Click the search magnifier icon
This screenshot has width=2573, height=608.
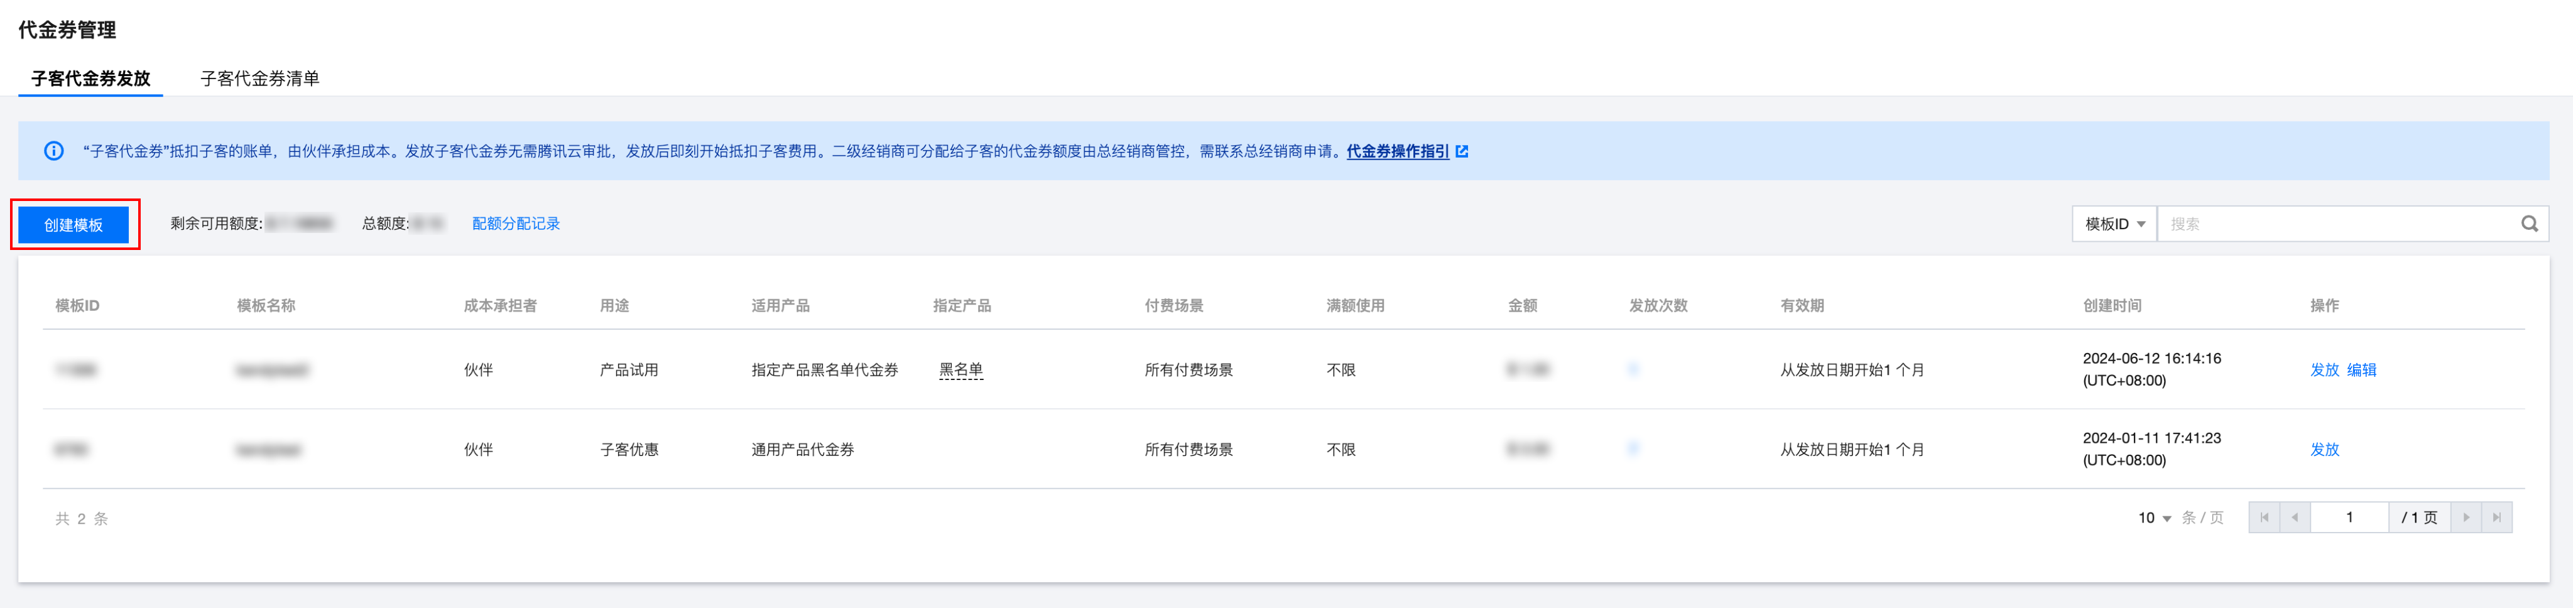click(x=2529, y=224)
